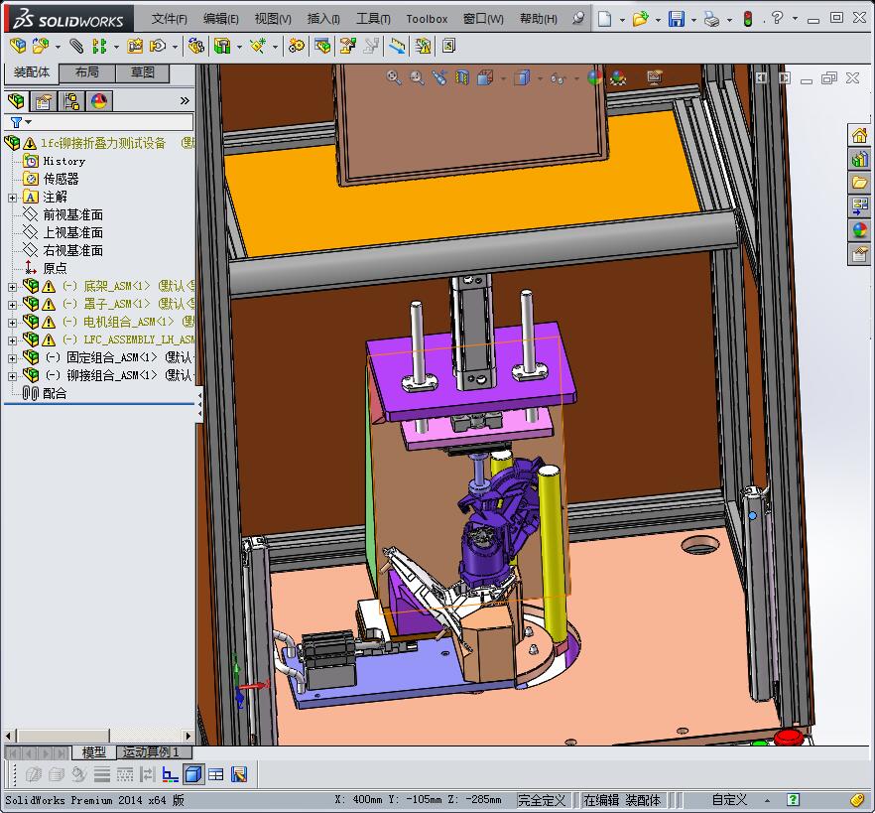The image size is (875, 813).
Task: Switch to the 草图 tab
Action: [142, 72]
